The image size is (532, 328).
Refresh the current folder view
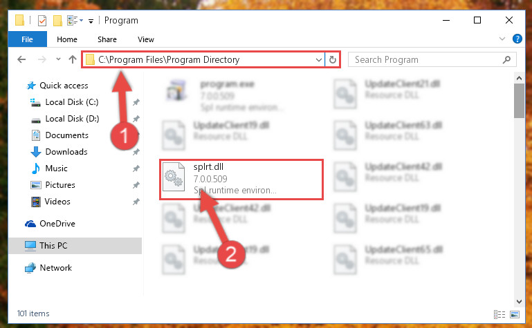pyautogui.click(x=333, y=59)
